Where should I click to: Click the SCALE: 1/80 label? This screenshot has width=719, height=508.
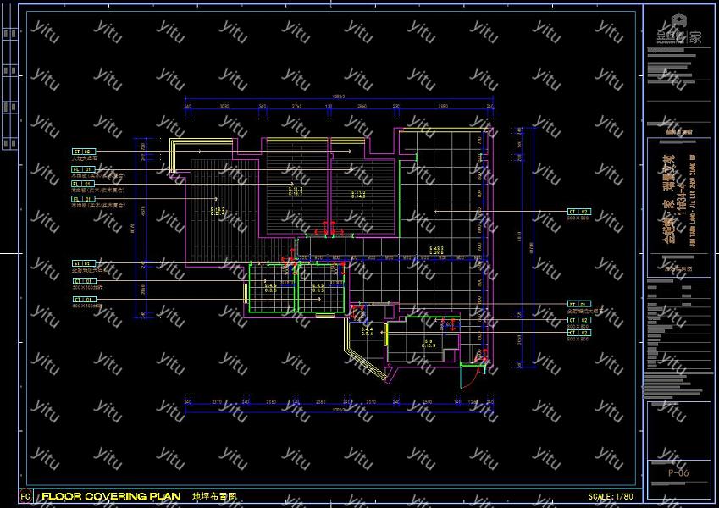coord(611,496)
